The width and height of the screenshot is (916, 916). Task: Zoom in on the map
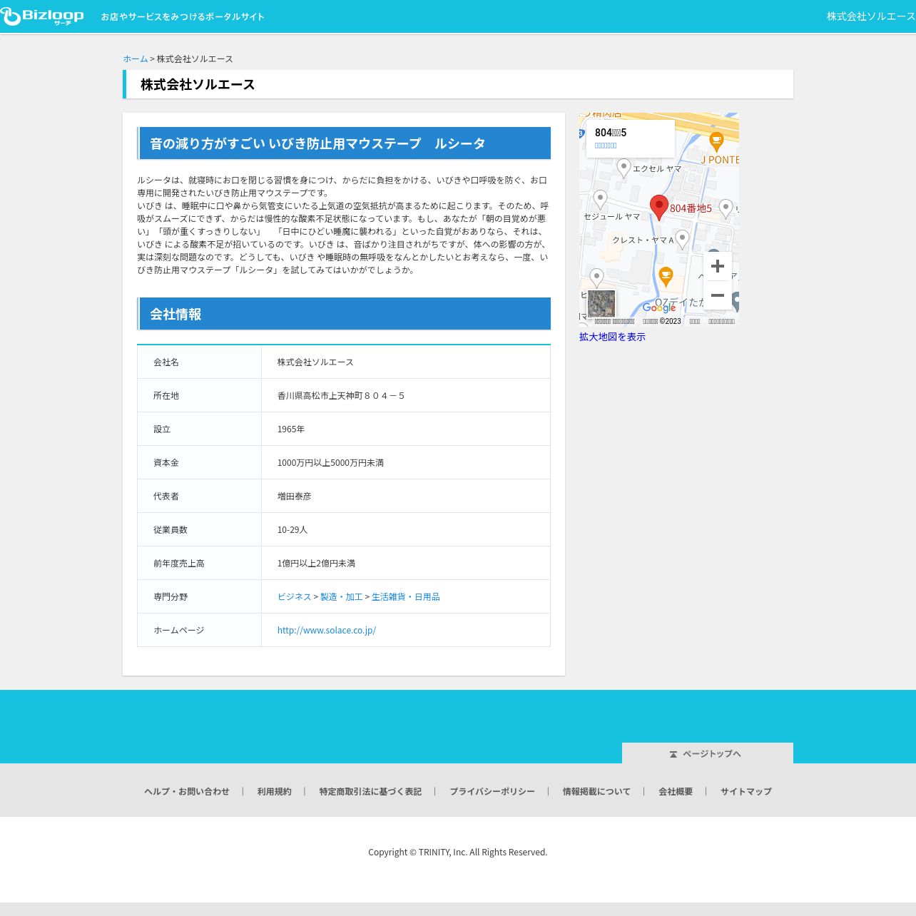coord(718,266)
